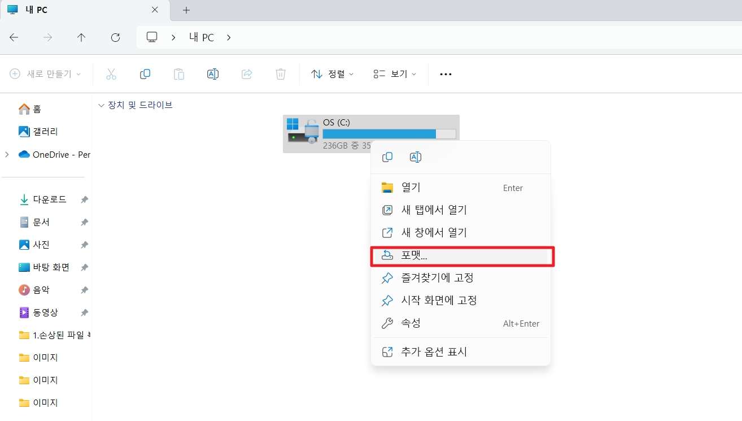Click the Delete trash icon in toolbar
The height and width of the screenshot is (421, 742).
pyautogui.click(x=281, y=74)
